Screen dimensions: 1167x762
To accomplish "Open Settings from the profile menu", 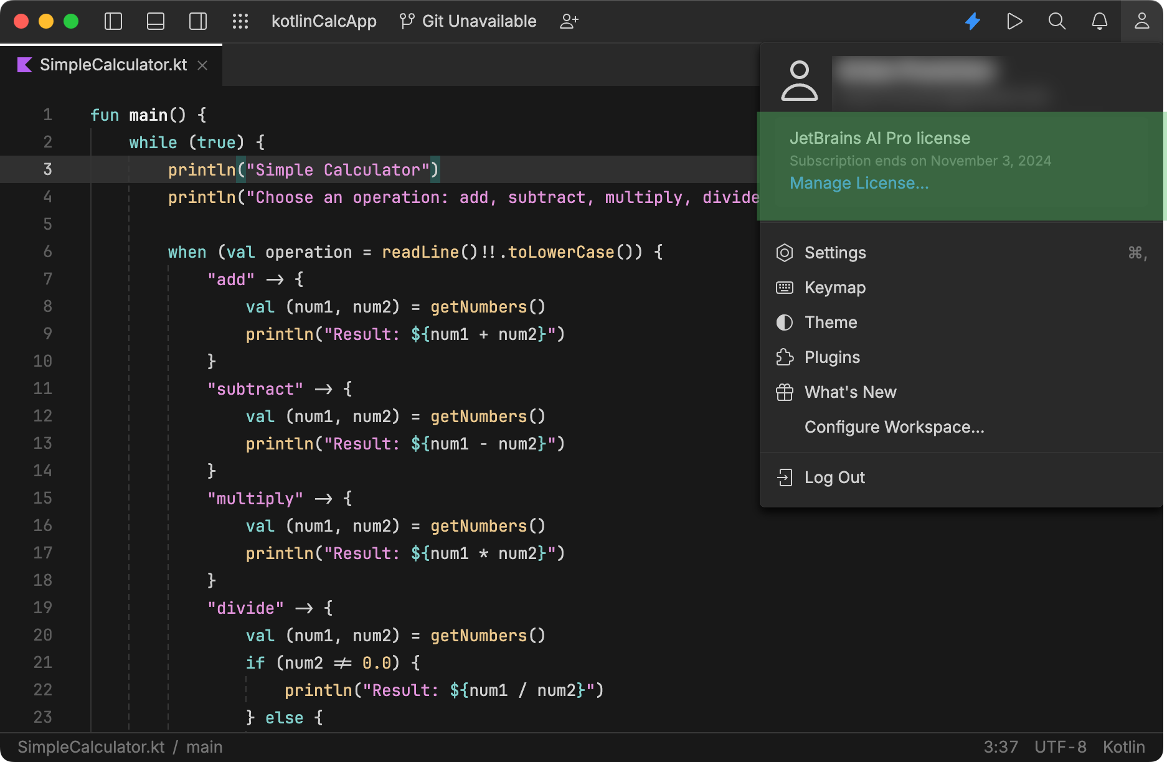I will (x=835, y=253).
